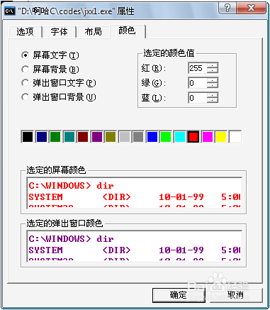Pick the dark gray color swatch

click(x=138, y=137)
